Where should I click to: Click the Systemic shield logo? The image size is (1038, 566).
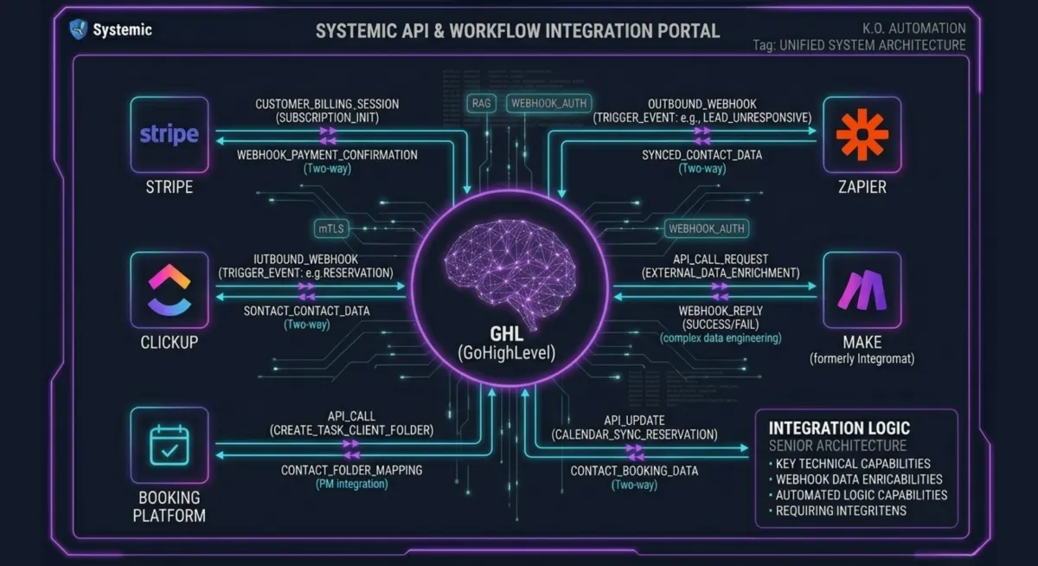coord(79,29)
